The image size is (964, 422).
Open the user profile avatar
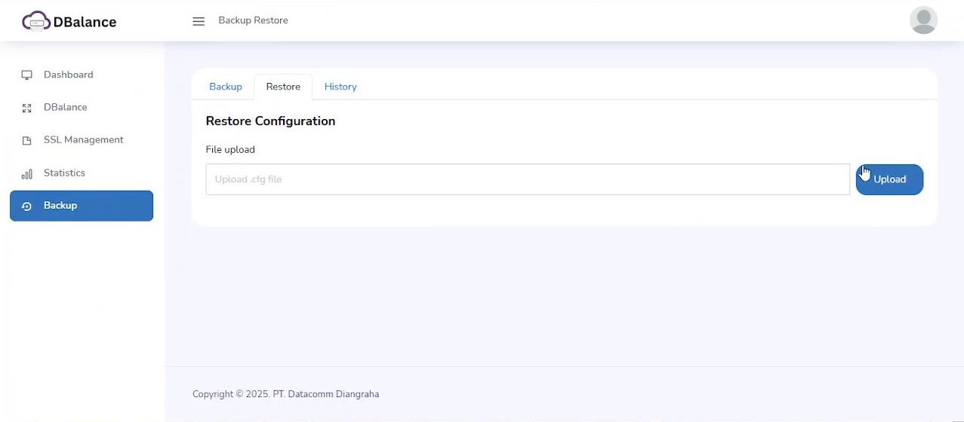(x=923, y=20)
